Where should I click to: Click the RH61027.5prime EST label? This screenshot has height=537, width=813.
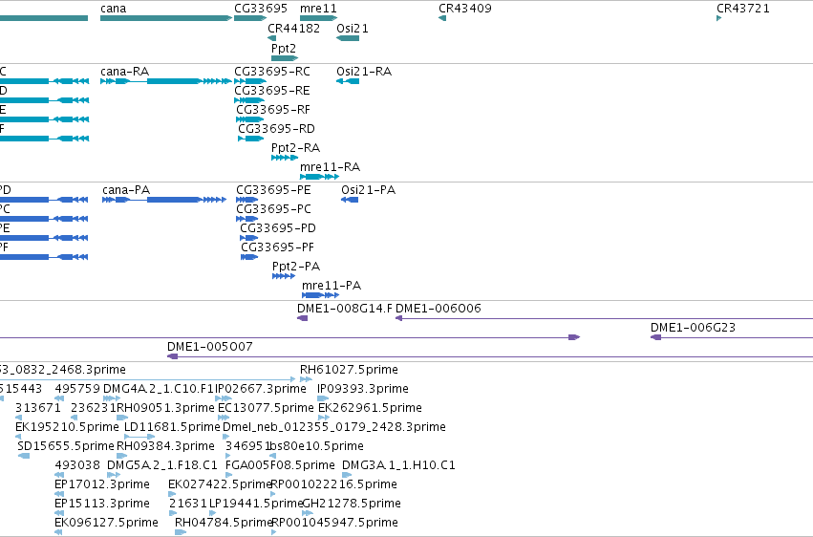349,370
